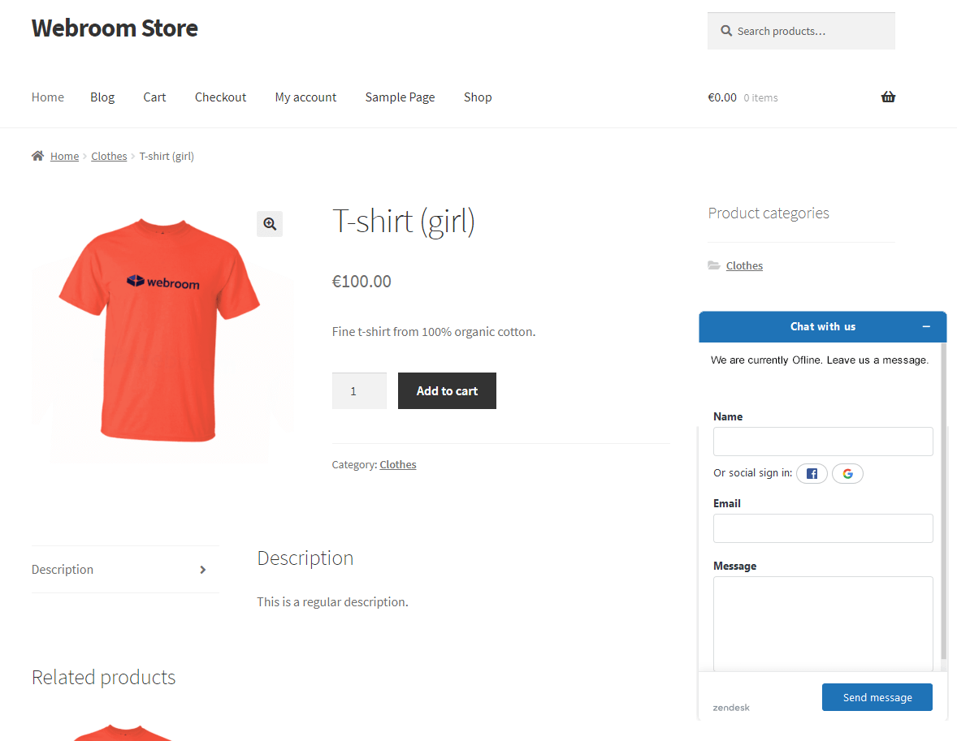Follow the Clothes breadcrumb link
This screenshot has width=957, height=741.
(109, 156)
